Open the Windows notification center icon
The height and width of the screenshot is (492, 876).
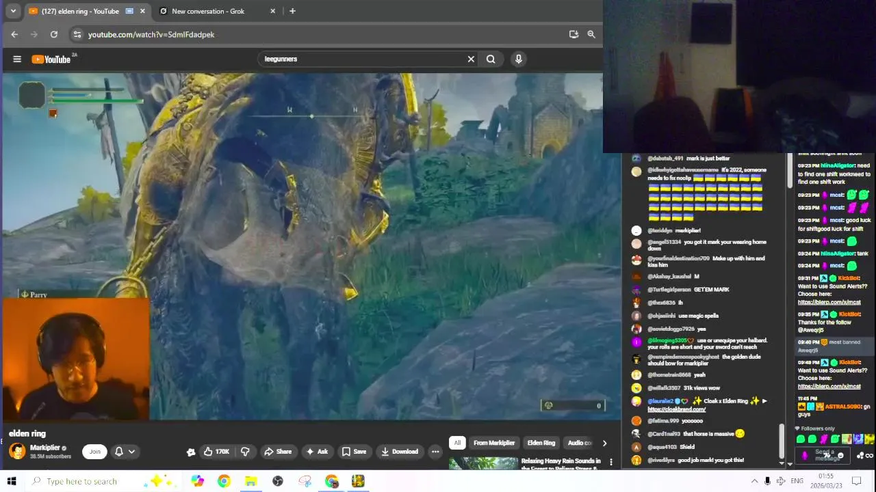[x=855, y=481]
